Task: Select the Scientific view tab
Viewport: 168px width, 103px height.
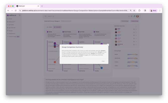Action: [57, 27]
